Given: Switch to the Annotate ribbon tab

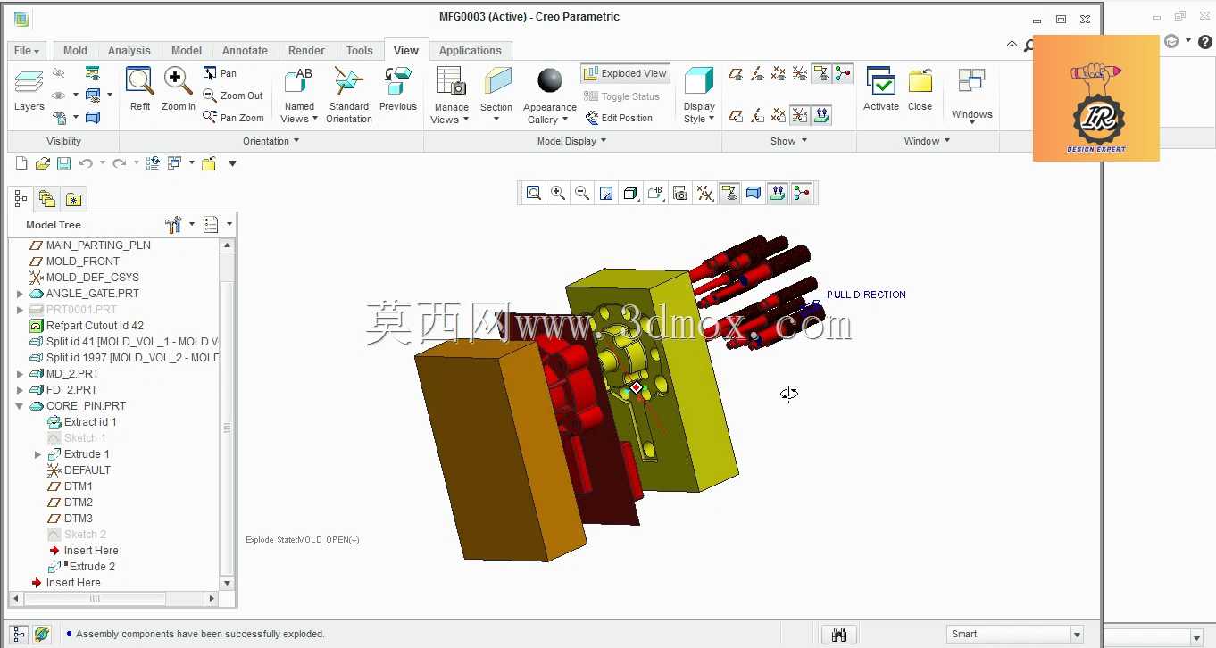Looking at the screenshot, I should pyautogui.click(x=245, y=51).
